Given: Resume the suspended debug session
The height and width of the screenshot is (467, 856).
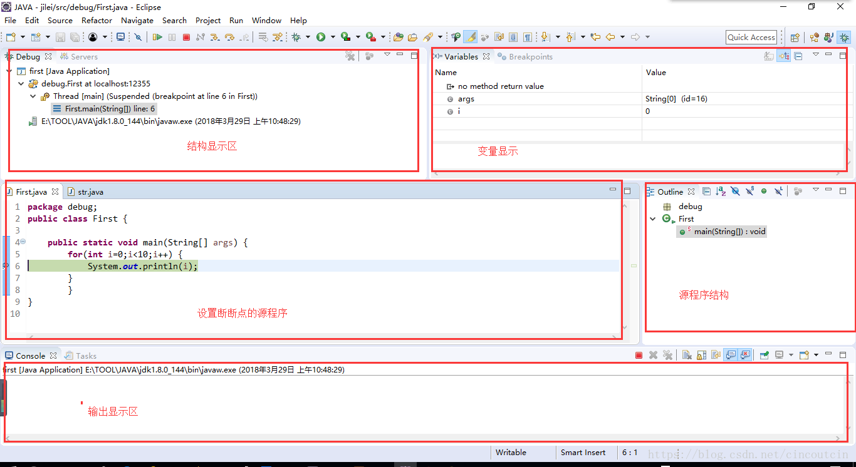Looking at the screenshot, I should (x=157, y=38).
